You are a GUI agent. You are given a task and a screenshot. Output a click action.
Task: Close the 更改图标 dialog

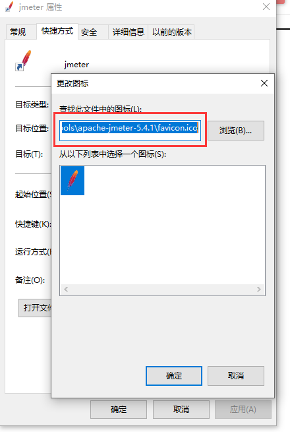pos(264,83)
